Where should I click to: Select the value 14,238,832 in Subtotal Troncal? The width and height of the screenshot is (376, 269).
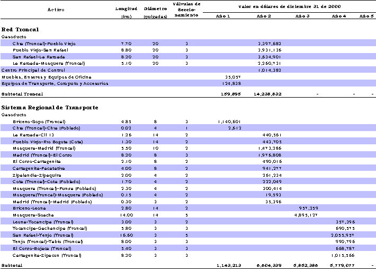click(269, 94)
